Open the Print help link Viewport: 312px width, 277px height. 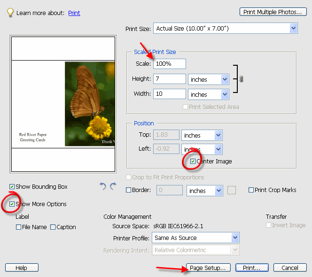click(x=74, y=13)
